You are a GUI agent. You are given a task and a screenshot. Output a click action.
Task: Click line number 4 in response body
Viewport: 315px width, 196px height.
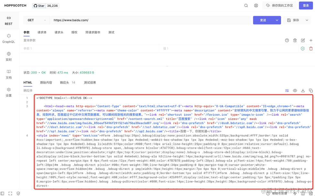(27, 135)
